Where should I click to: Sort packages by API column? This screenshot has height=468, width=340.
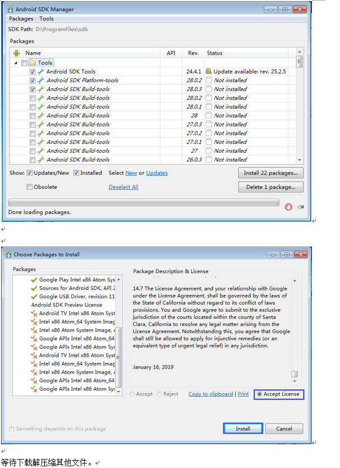[171, 53]
